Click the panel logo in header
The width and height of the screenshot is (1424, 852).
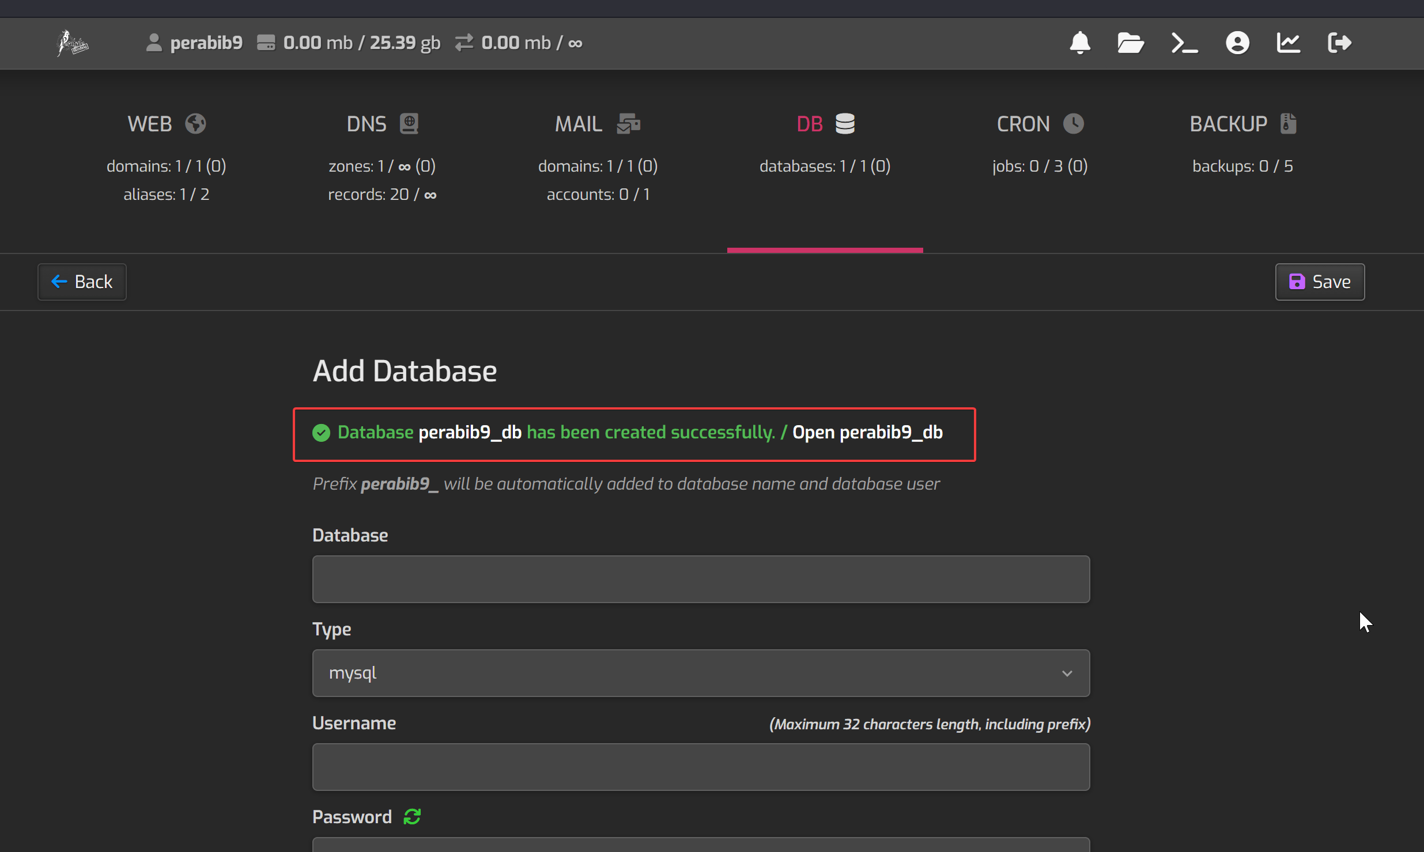pos(73,43)
